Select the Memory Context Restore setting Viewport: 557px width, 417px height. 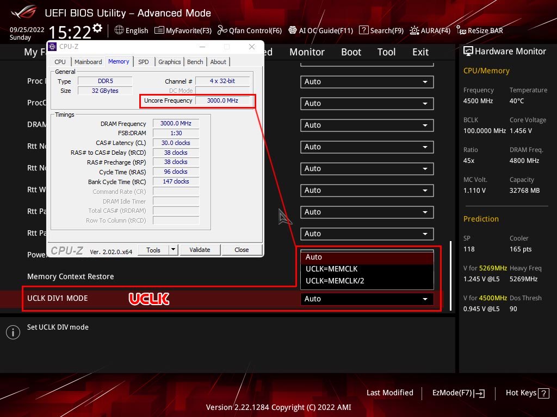[x=70, y=276]
